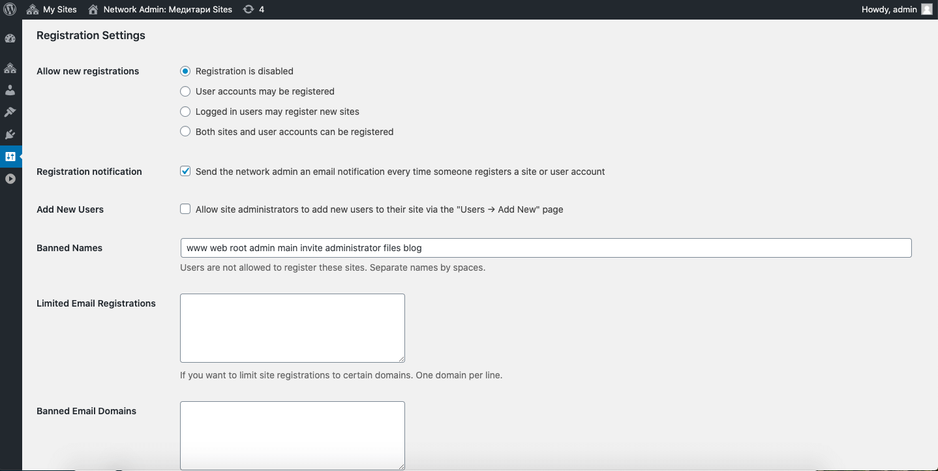This screenshot has width=938, height=471.
Task: Open Dashboard from the sidebar gauge icon
Action: [x=10, y=38]
